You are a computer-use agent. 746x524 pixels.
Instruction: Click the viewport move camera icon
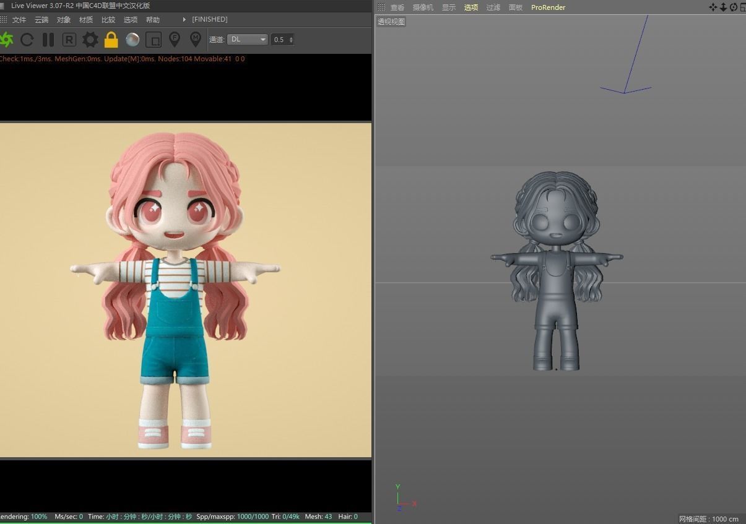click(x=713, y=7)
